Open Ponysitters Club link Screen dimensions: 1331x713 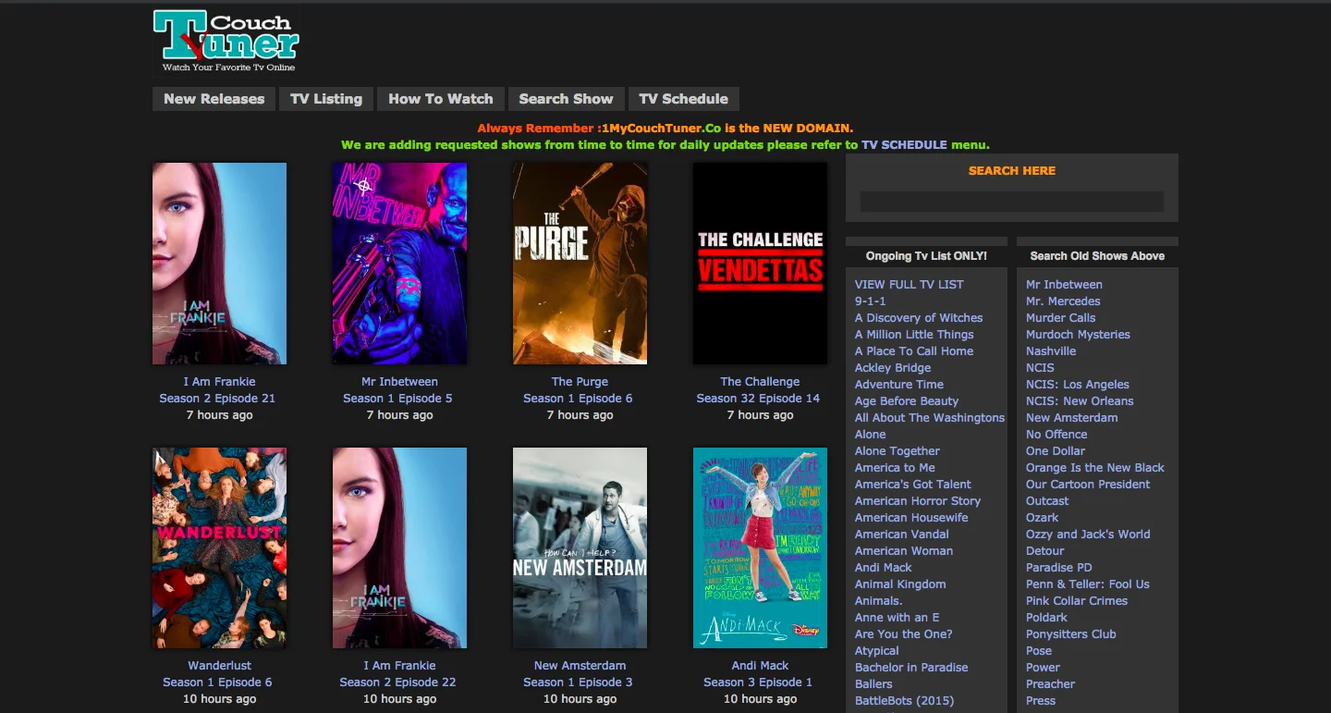pos(1071,634)
